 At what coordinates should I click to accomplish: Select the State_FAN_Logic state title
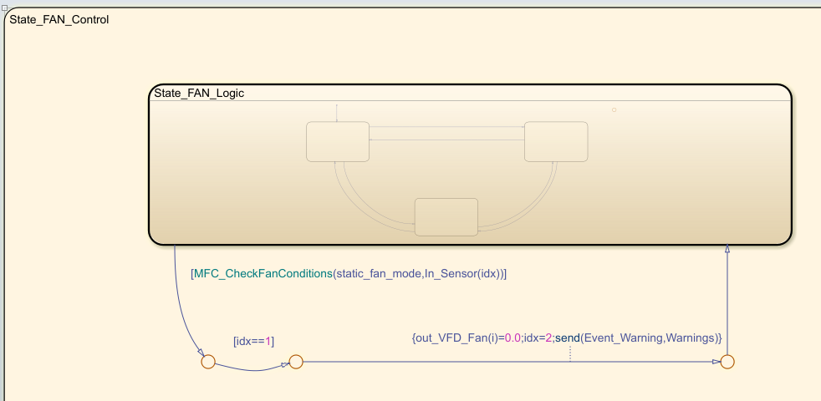point(199,94)
